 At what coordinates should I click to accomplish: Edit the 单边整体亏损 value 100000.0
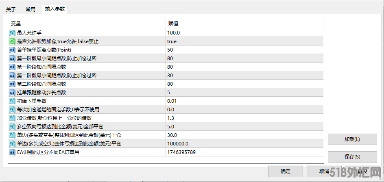(244, 143)
